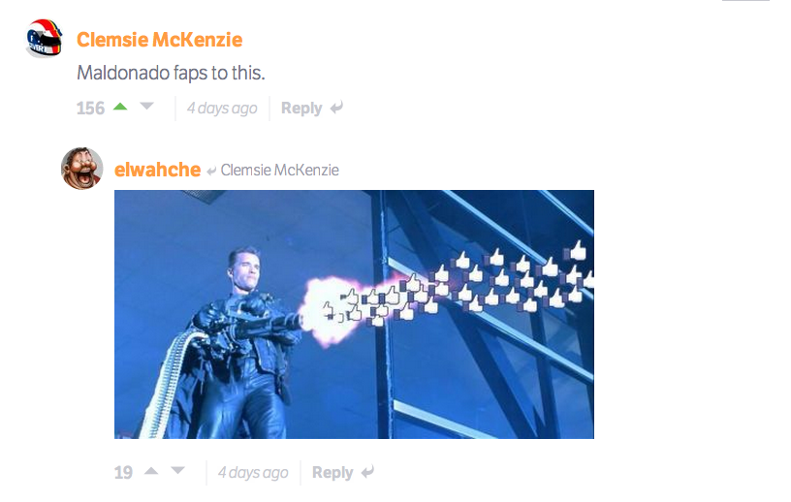Click reply arrow icon on Clemsie's comment
This screenshot has height=502, width=791.
(336, 108)
